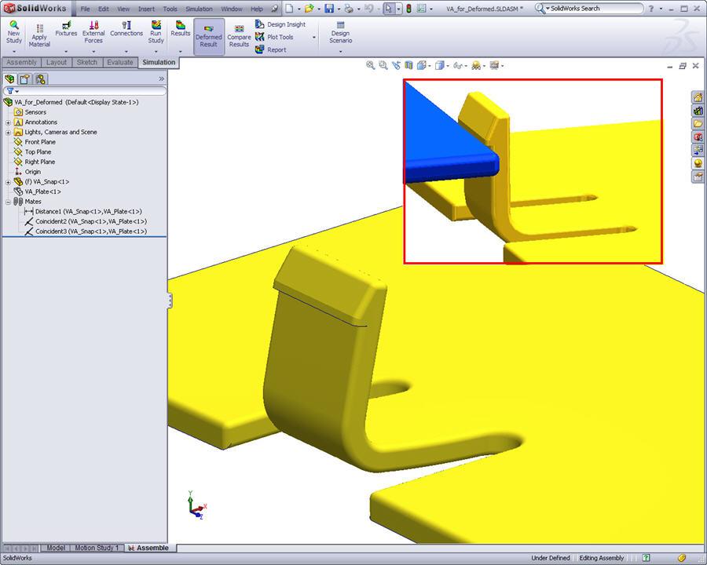Open the Connections tool
Viewport: 707px width, 565px height.
[x=126, y=28]
